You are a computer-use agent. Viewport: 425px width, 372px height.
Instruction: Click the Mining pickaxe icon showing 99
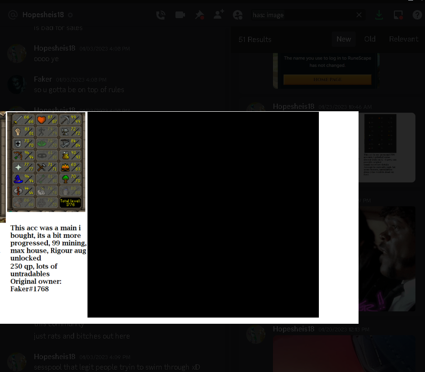65,119
